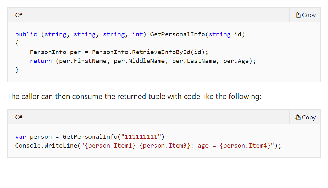Click the blue var keyword in the caller snippet
Screen dimensions: 328x188
[x=21, y=136]
